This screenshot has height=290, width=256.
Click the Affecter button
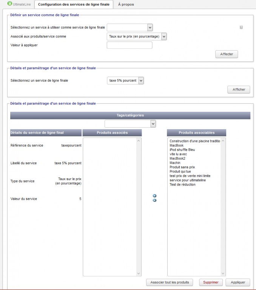click(227, 54)
